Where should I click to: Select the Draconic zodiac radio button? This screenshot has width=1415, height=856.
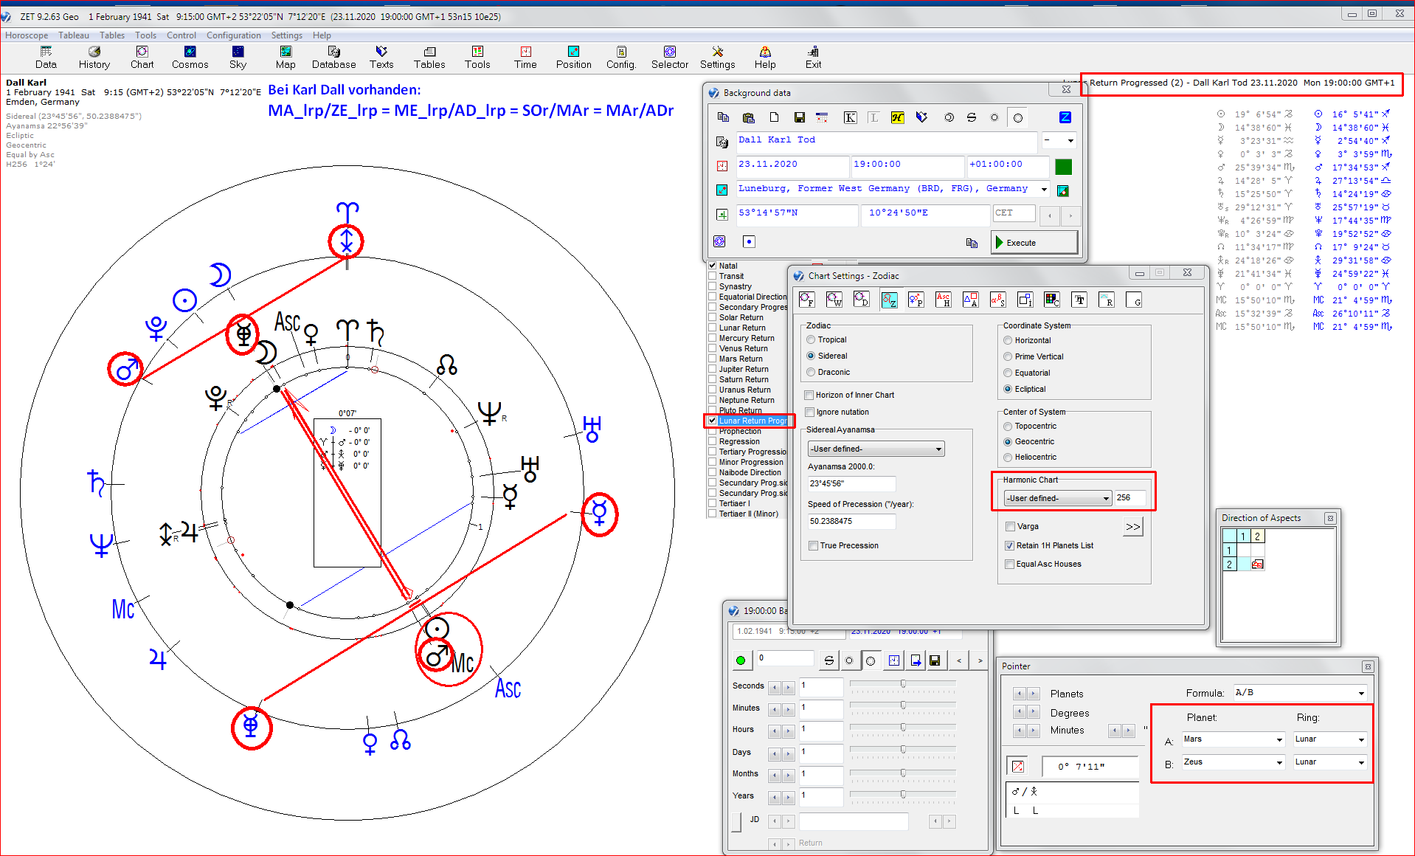click(811, 372)
